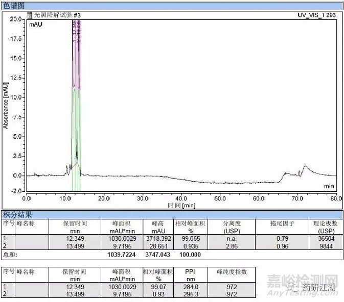Select the 色谱图 section header

point(14,5)
